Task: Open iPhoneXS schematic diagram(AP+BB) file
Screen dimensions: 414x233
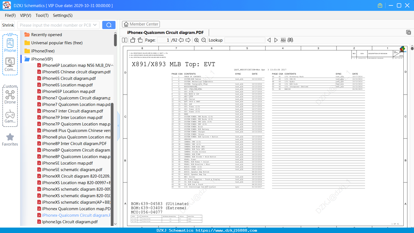Action: pyautogui.click(x=74, y=202)
